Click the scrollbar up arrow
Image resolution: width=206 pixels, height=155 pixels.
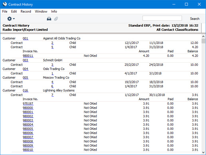pyautogui.click(x=203, y=36)
